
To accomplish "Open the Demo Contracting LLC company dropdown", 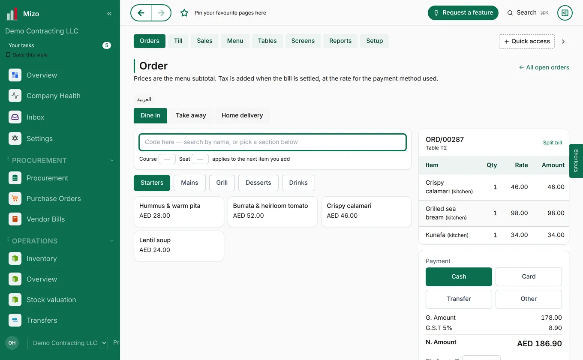I will point(68,343).
